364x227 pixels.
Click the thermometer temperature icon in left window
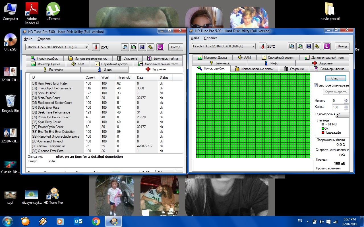96,47
